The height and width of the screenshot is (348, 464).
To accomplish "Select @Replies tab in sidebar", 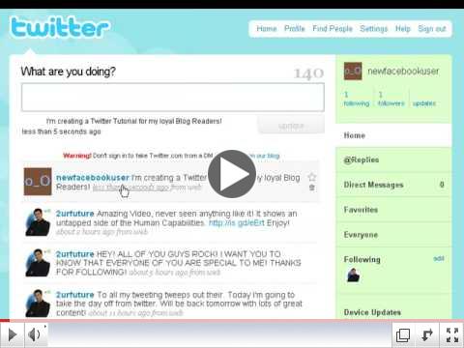I will [393, 159].
